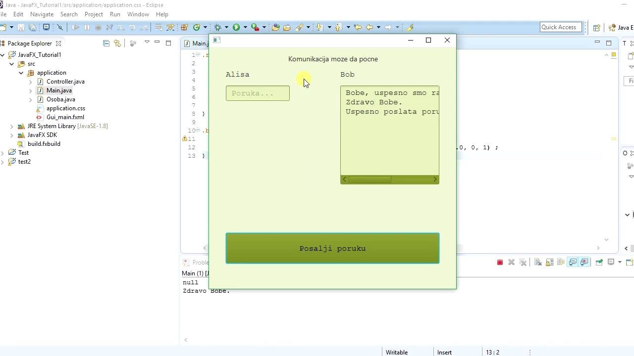The image size is (634, 356).
Task: Toggle Scroll Lock in Console
Action: [x=549, y=263]
